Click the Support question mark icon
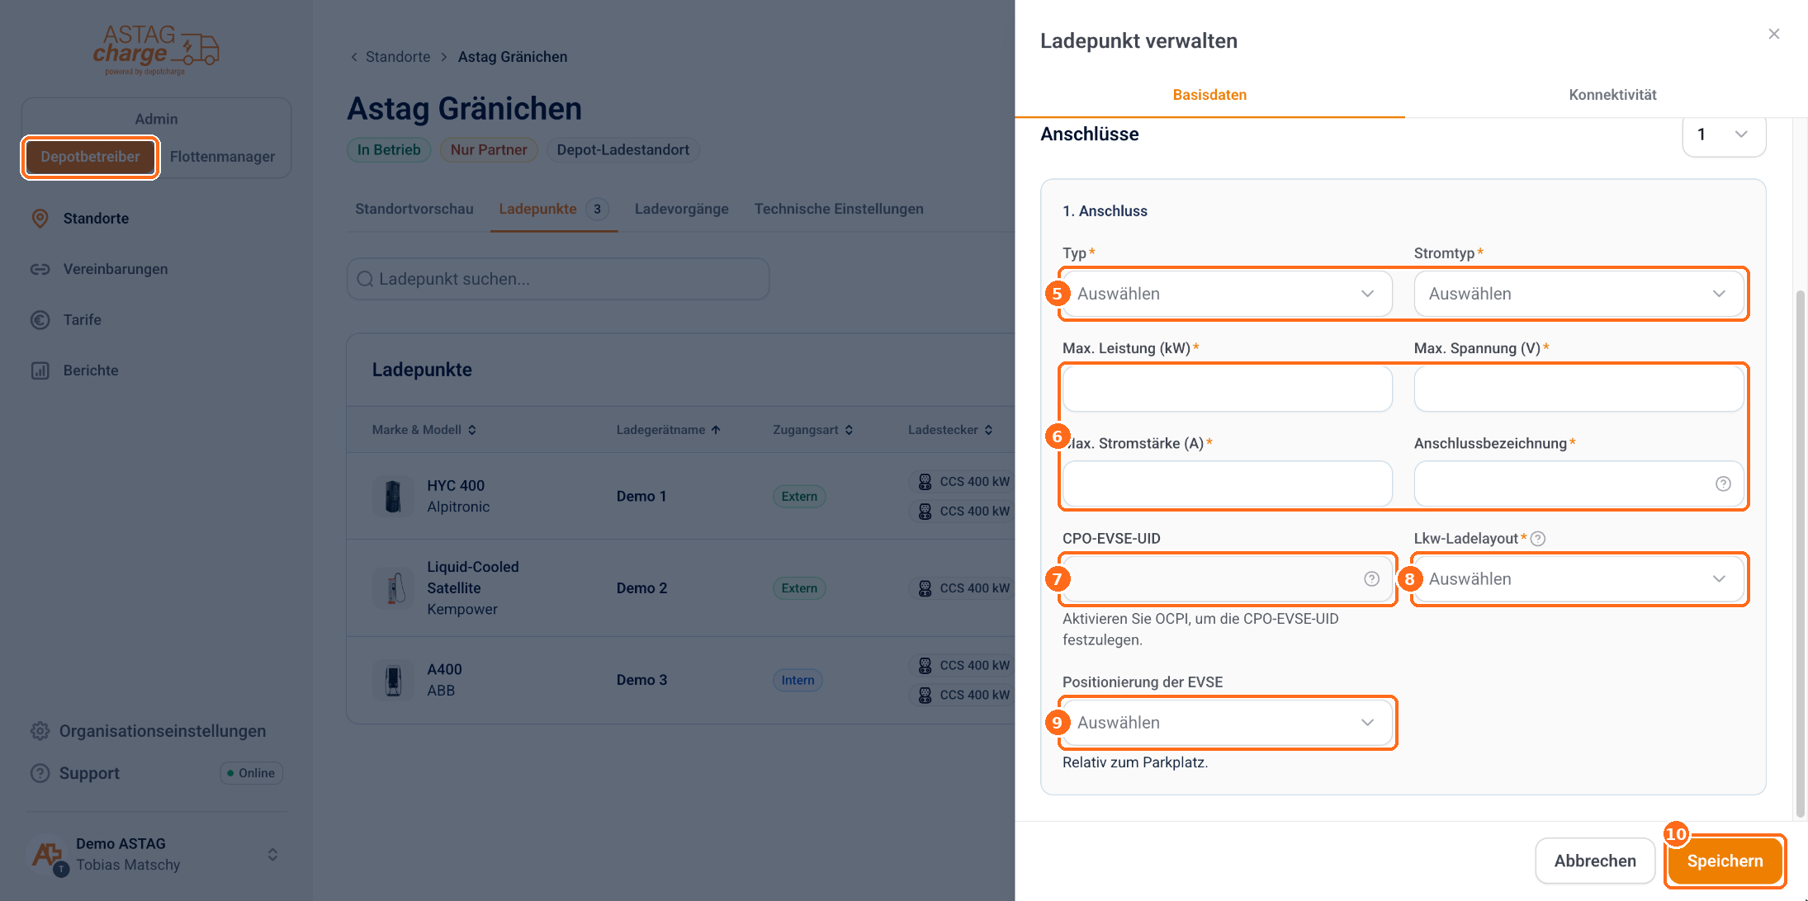This screenshot has height=901, width=1808. pos(40,773)
